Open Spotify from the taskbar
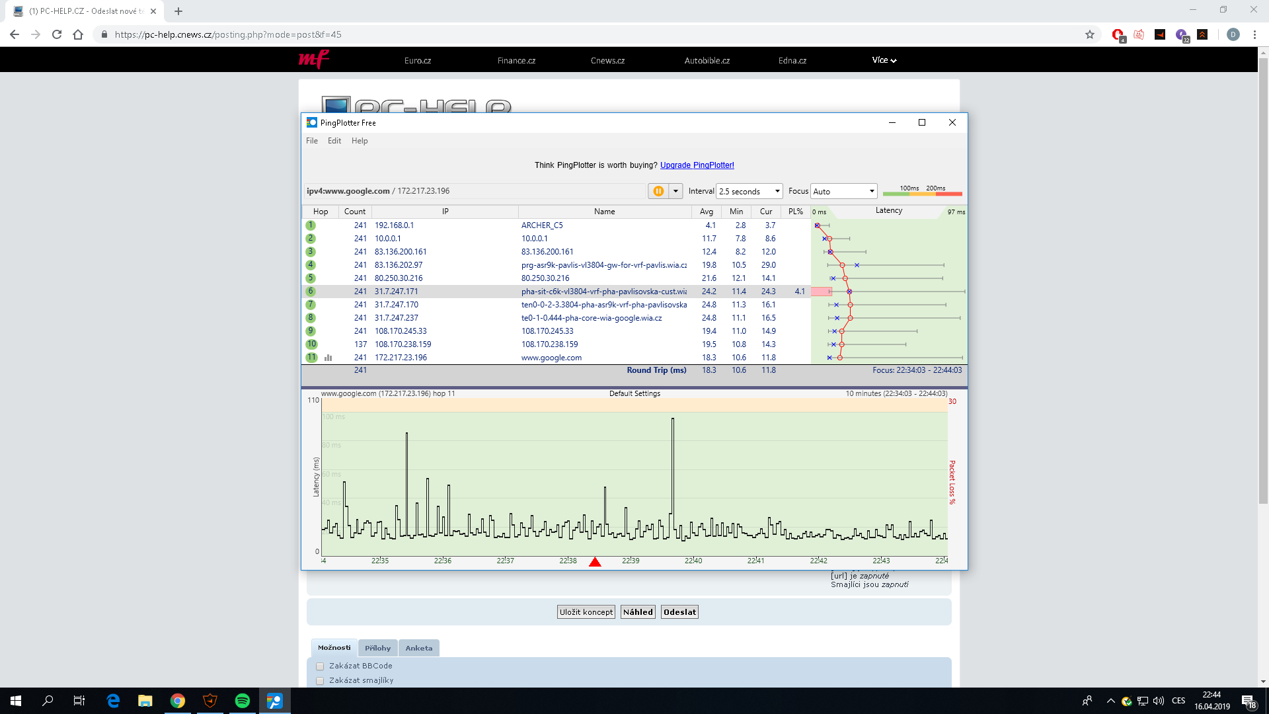 (x=242, y=701)
